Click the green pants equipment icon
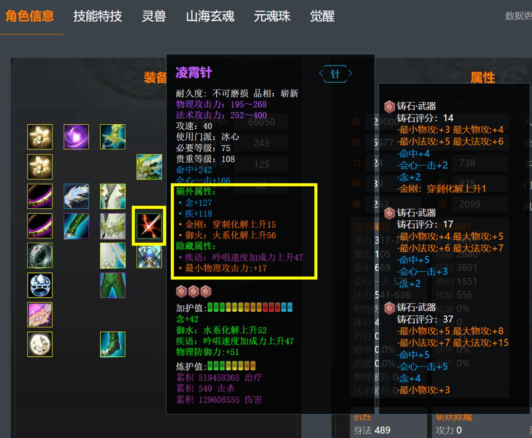This screenshot has width=532, height=438. 113,285
